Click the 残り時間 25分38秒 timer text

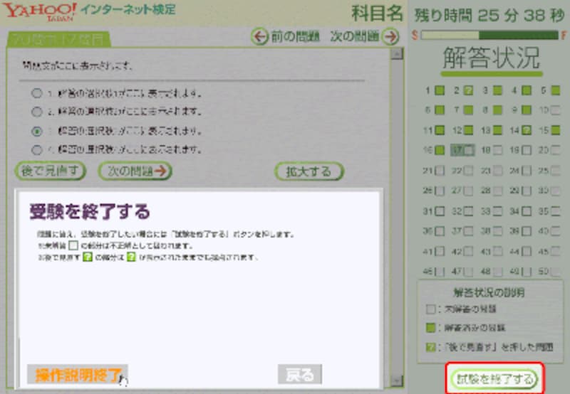[x=489, y=15]
